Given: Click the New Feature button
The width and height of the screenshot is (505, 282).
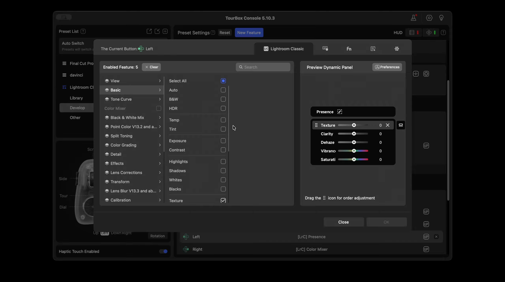Looking at the screenshot, I should (249, 33).
